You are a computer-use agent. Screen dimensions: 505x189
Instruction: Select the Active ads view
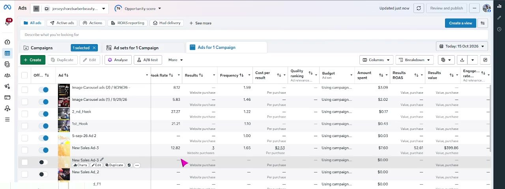pos(62,23)
